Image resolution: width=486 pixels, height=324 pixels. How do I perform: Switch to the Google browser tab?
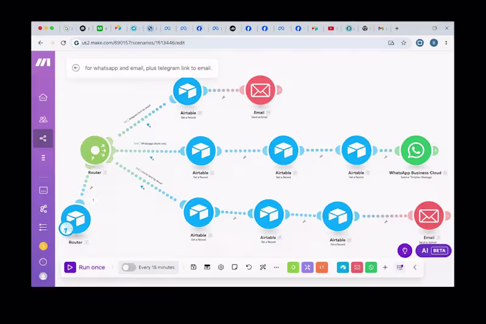click(66, 28)
